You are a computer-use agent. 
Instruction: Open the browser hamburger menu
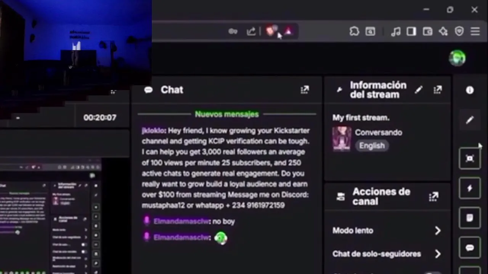(x=475, y=32)
